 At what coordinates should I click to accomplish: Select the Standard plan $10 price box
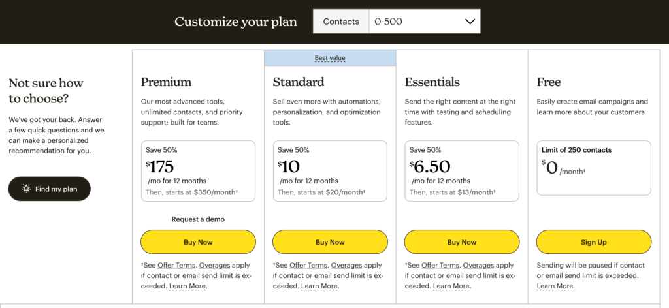point(330,171)
